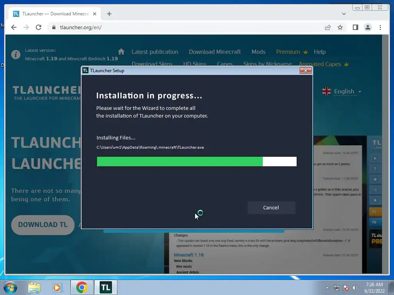Open the Chrome profile avatar
The image size is (394, 295).
(368, 27)
